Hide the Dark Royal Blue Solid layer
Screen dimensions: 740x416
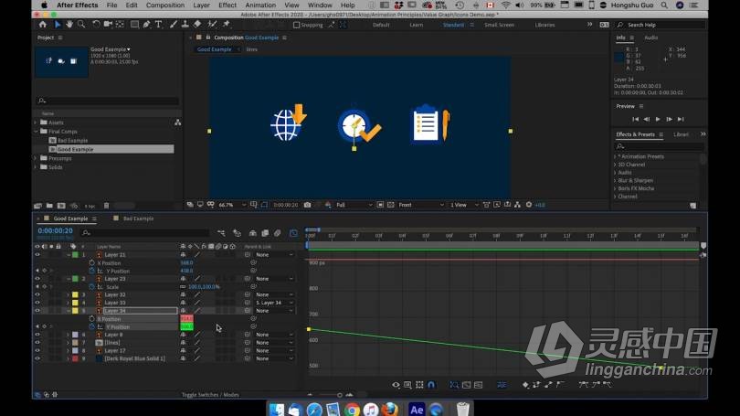pyautogui.click(x=37, y=358)
